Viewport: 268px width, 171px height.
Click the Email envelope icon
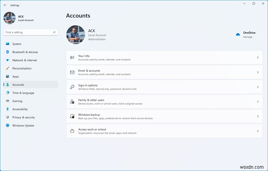click(72, 72)
